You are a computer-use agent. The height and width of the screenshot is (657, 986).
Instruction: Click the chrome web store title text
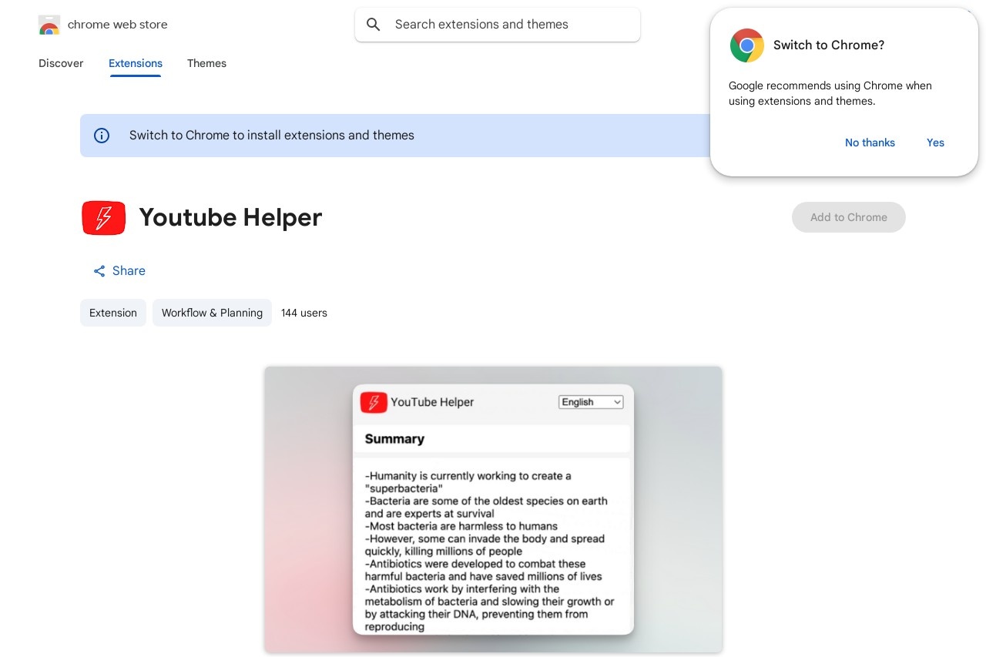tap(117, 25)
